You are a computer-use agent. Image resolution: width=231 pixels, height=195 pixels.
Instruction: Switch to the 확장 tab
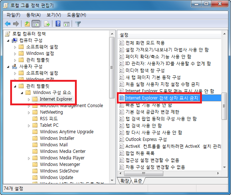(x=125, y=180)
